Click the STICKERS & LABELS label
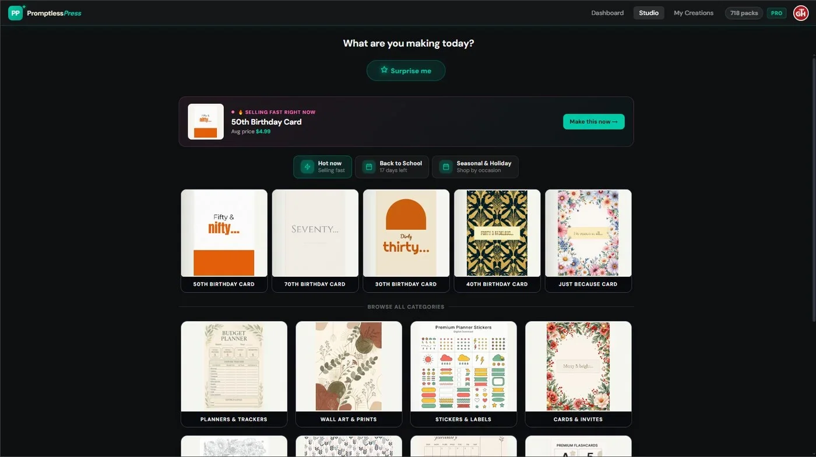The image size is (816, 457). click(463, 420)
